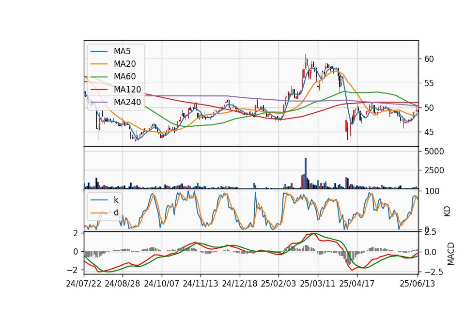
Task: Click the price axis value 45
Action: pyautogui.click(x=429, y=132)
